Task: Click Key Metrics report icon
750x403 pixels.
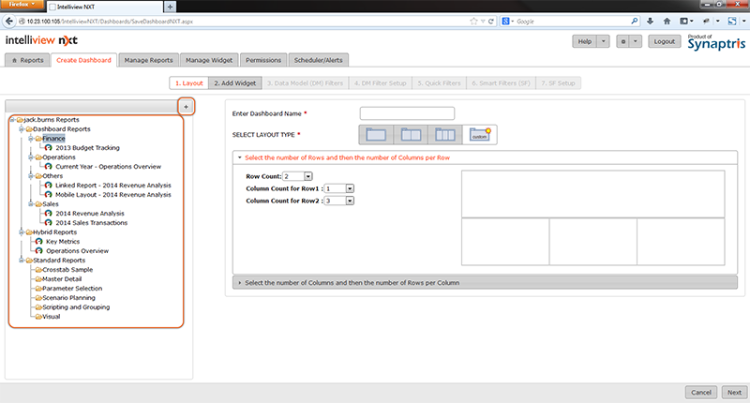Action: coord(38,242)
